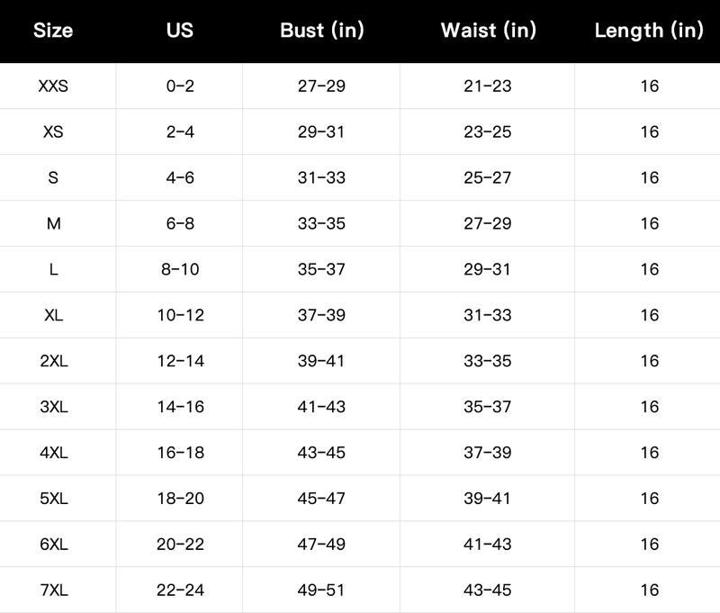
Task: Click US size 0-2 cell
Action: coord(180,86)
